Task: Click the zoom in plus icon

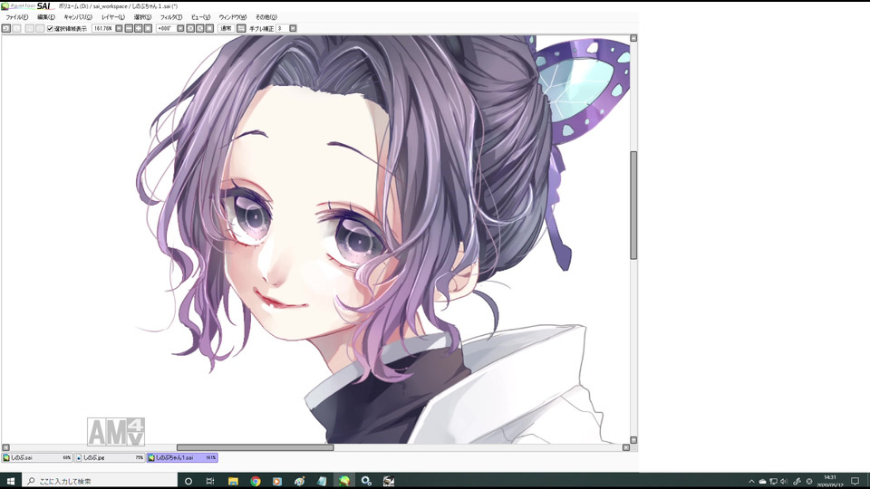Action: [138, 28]
